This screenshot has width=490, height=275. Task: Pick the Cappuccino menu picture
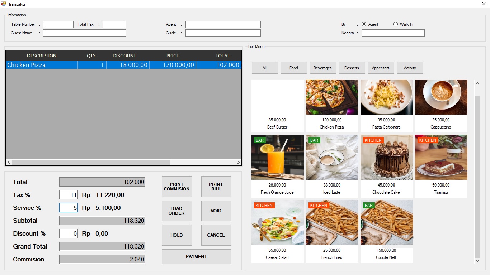pos(441,97)
